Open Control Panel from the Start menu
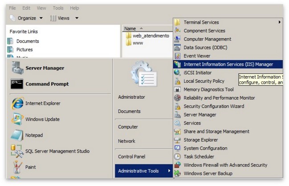289x186 pixels. (x=132, y=157)
